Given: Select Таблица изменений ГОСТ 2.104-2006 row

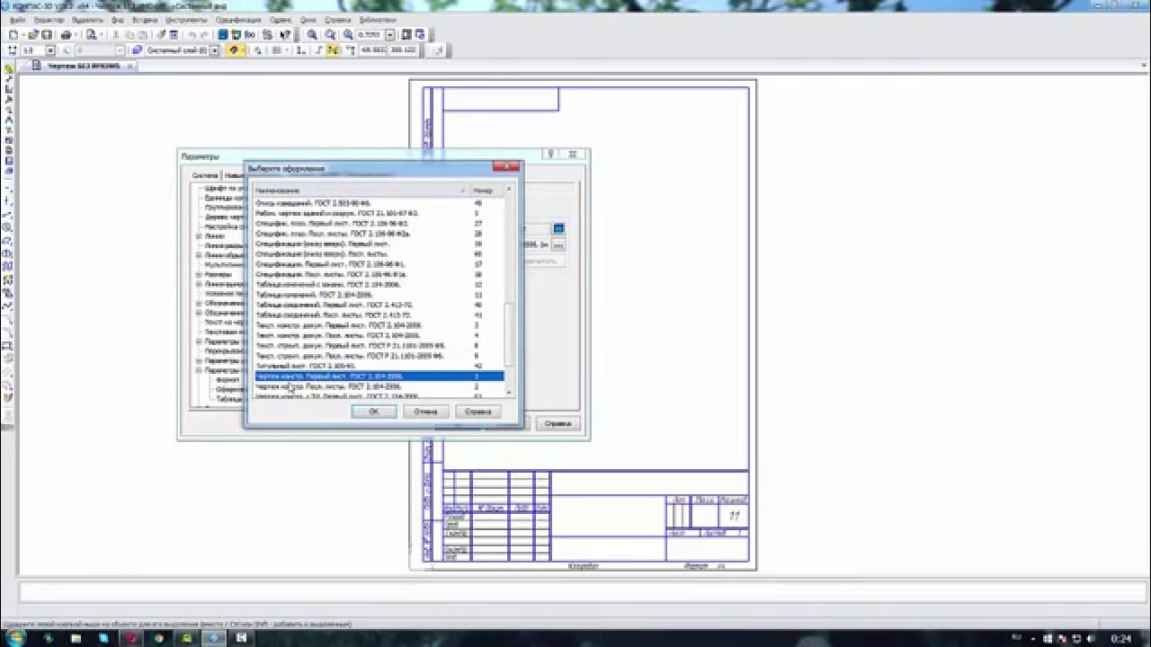Looking at the screenshot, I should point(379,294).
